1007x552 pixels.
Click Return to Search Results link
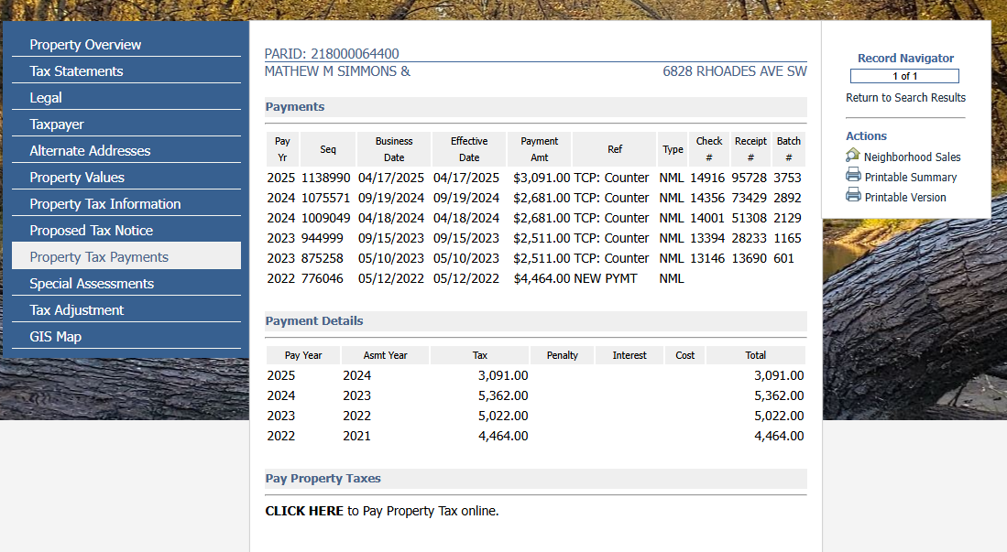point(905,98)
